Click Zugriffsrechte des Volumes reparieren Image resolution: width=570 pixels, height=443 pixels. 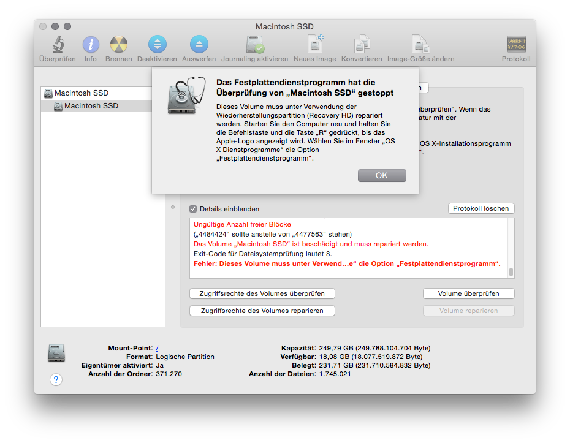(262, 311)
